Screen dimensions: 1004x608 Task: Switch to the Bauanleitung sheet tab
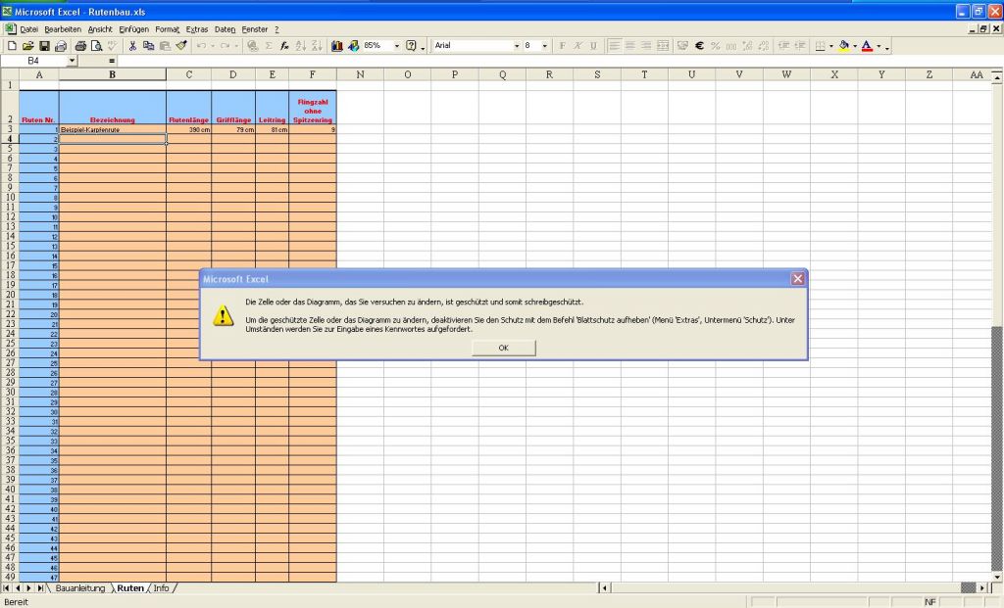tap(79, 588)
